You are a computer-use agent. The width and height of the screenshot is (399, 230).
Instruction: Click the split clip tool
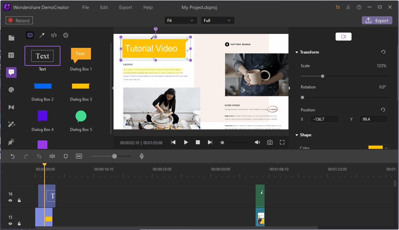click(52, 156)
